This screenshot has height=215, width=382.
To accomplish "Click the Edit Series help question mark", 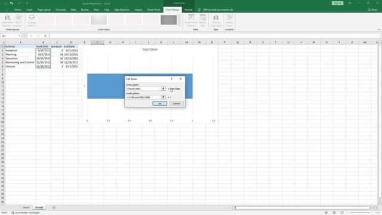I will 172,79.
